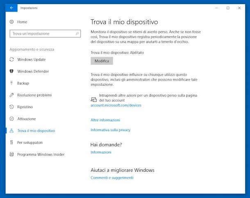Click the Home gear icon
250x198 pixels.
[x=11, y=22]
